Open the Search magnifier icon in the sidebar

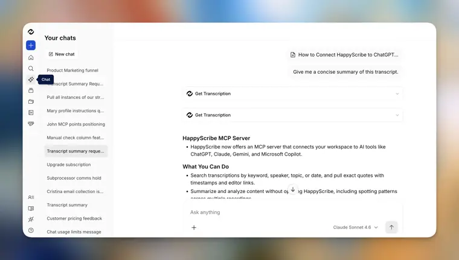coord(31,68)
